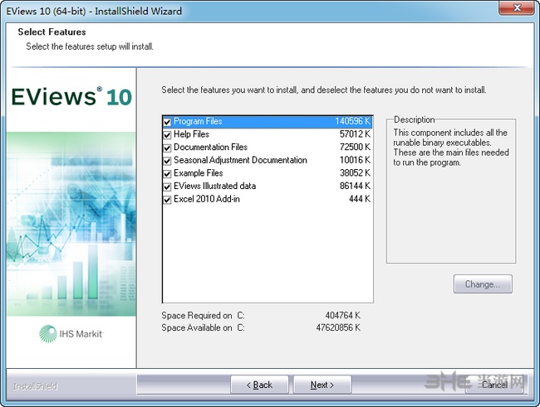Click the 47620856 K space available value

[x=338, y=327]
